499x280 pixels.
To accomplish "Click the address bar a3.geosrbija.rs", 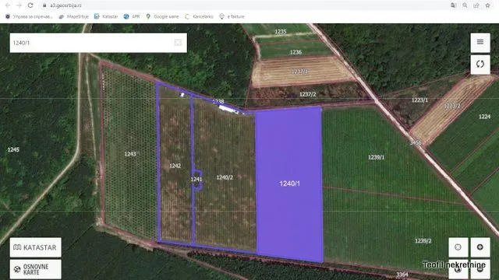I will pos(65,5).
